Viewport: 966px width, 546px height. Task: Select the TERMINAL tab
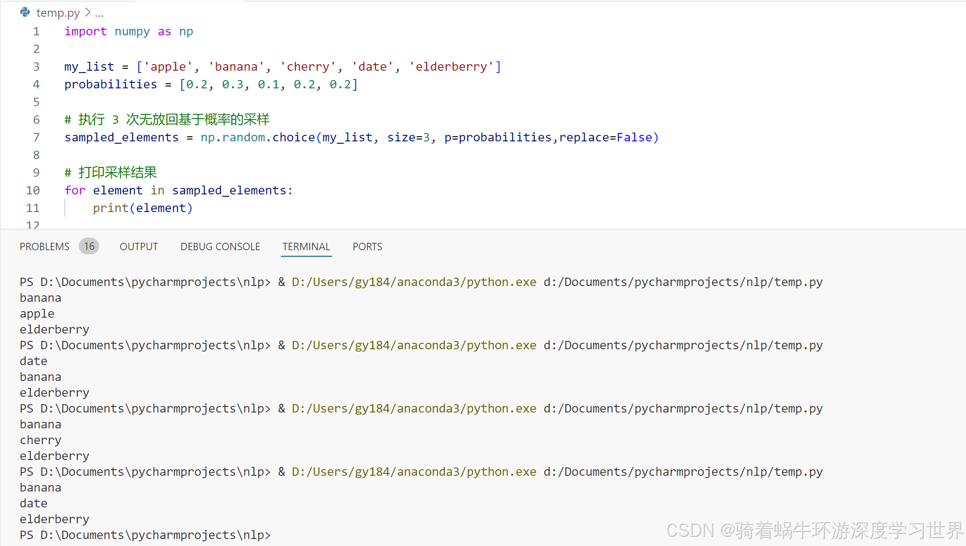306,246
